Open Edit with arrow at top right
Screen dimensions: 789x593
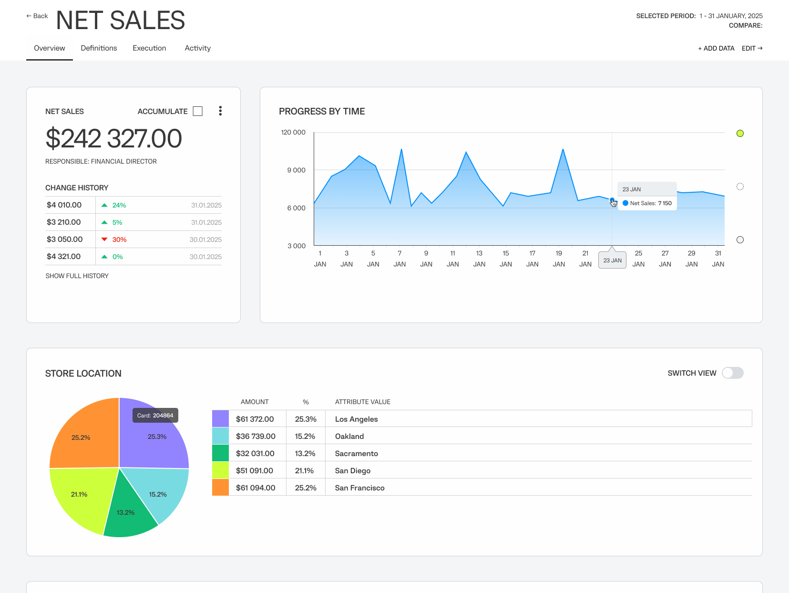[752, 48]
